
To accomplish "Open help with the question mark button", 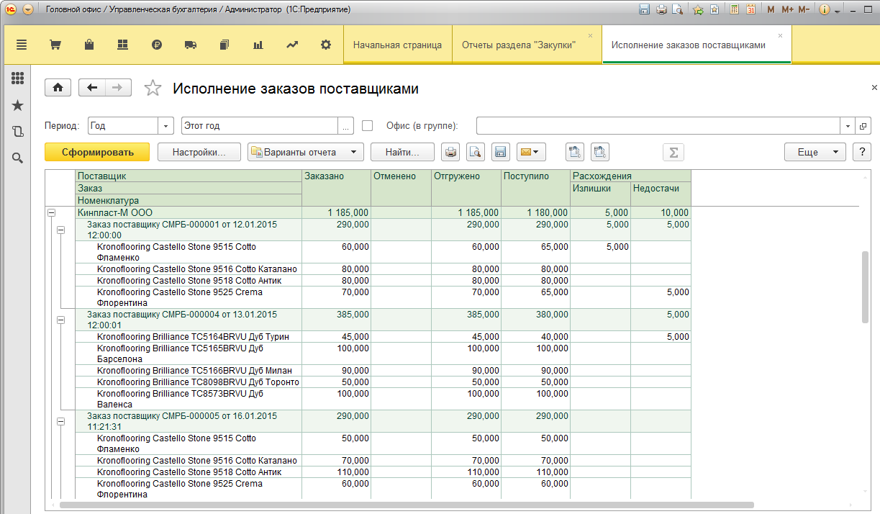I will tap(861, 152).
